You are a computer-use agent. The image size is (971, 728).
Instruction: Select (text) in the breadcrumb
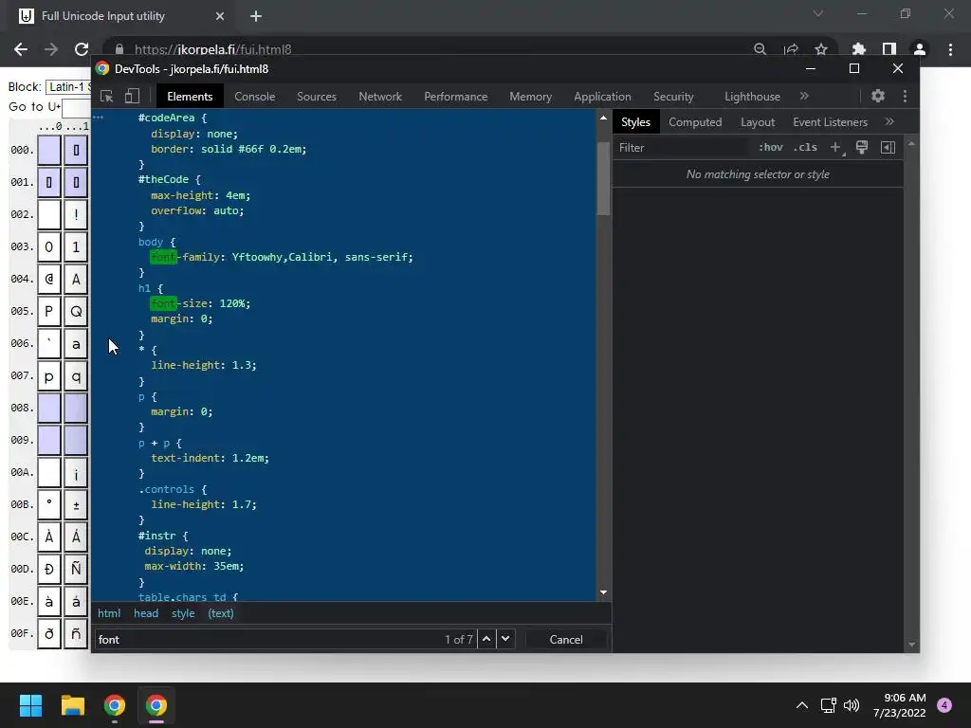(x=220, y=613)
